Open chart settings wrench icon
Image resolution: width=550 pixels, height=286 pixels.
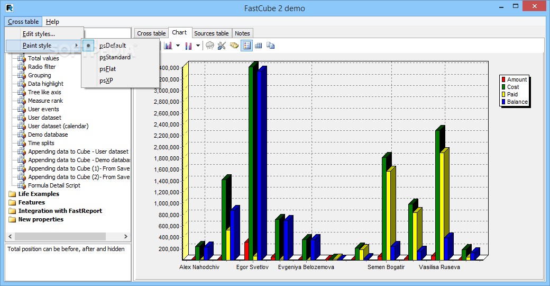tap(222, 46)
